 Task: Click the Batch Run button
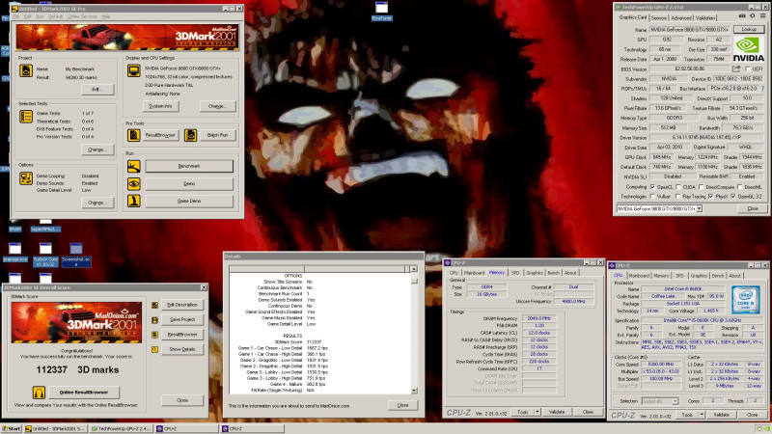pos(218,135)
